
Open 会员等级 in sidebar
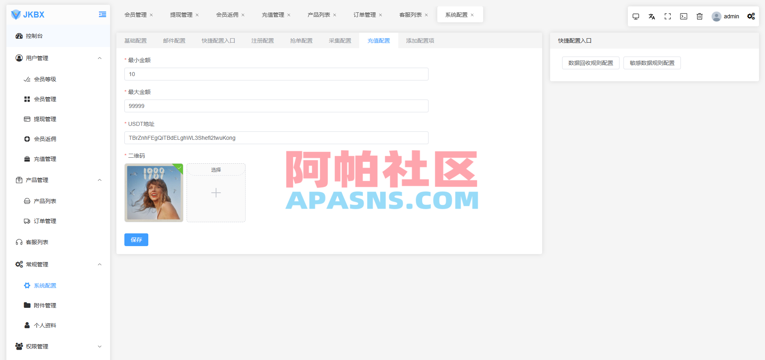click(x=58, y=79)
